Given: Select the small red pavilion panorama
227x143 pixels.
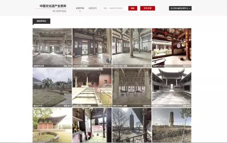Looking at the screenshot, I should pos(52,125).
